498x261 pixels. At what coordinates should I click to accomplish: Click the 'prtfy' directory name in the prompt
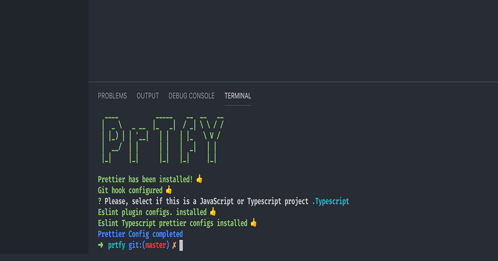117,245
